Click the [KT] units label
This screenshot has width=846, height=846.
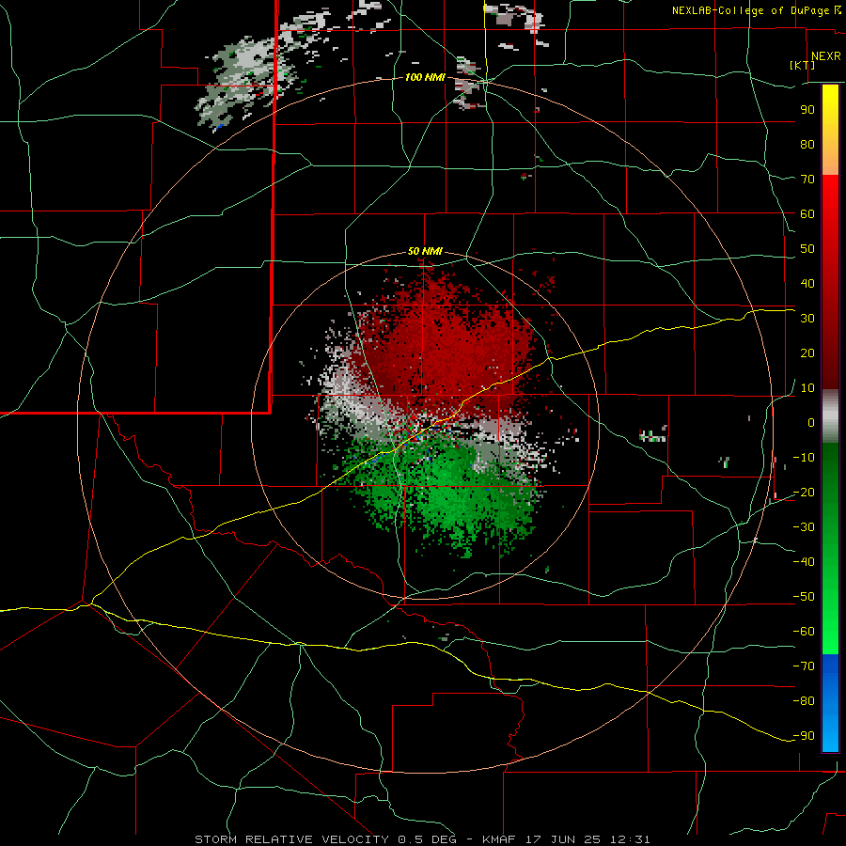pos(803,65)
